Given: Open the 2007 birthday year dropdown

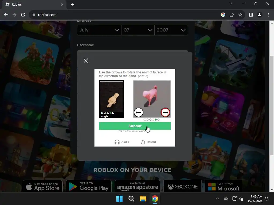Looking at the screenshot, I should tap(171, 30).
